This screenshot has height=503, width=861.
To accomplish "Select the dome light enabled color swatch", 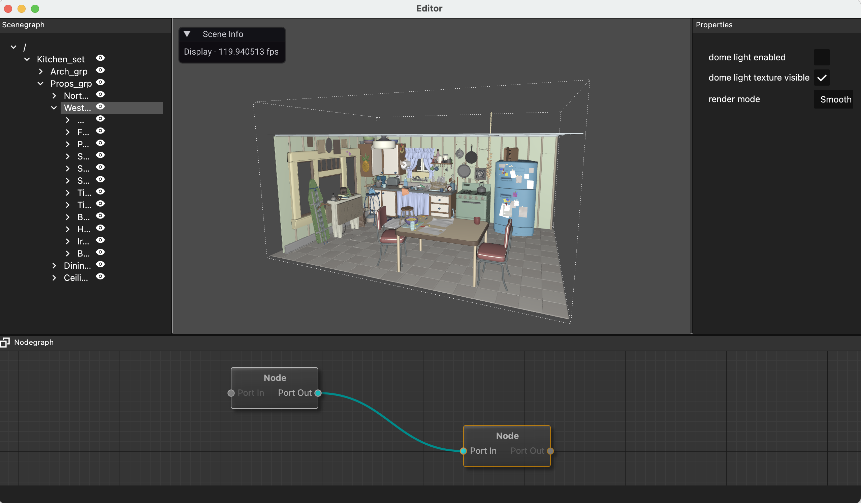I will click(822, 57).
